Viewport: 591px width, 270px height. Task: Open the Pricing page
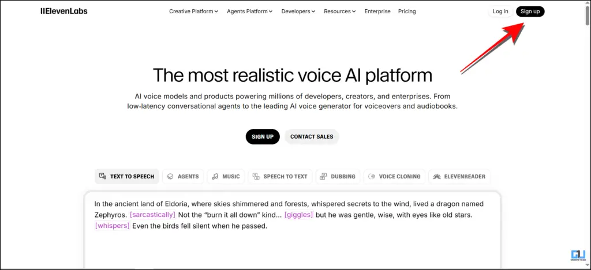click(407, 12)
